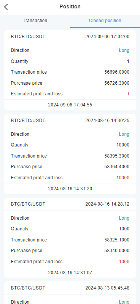The height and width of the screenshot is (304, 140).
Task: Open the position dated 2024-08-13 05:45:48
Action: pos(70,293)
